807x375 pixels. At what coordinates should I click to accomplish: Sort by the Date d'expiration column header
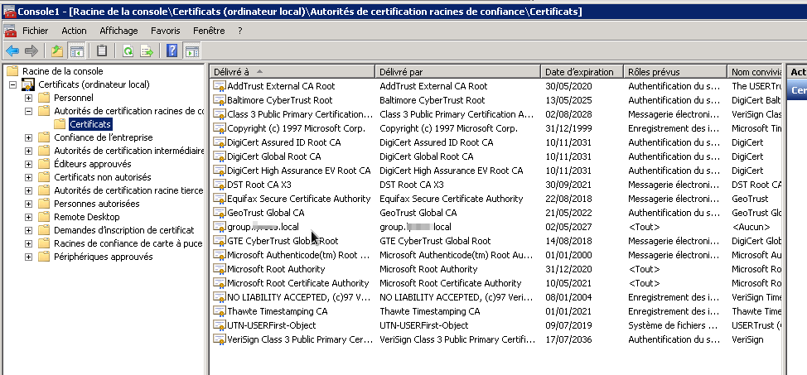(x=582, y=72)
